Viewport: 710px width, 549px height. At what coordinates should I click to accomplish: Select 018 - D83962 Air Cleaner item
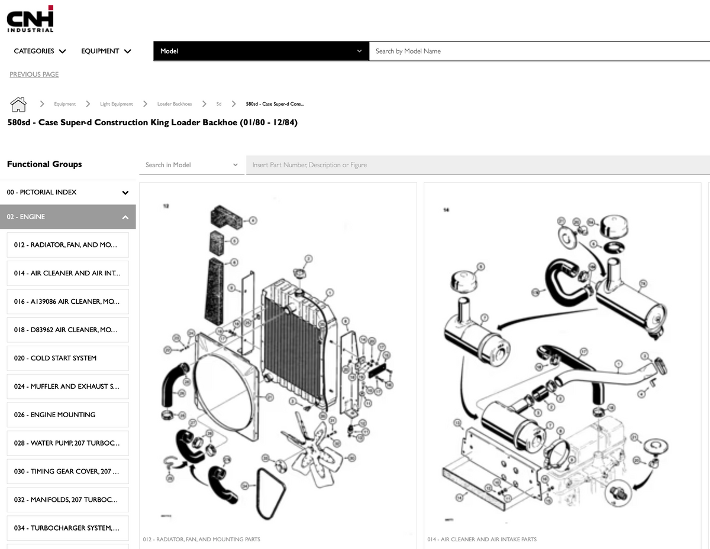[68, 330]
